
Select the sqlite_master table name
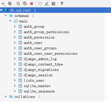tap(37, 86)
